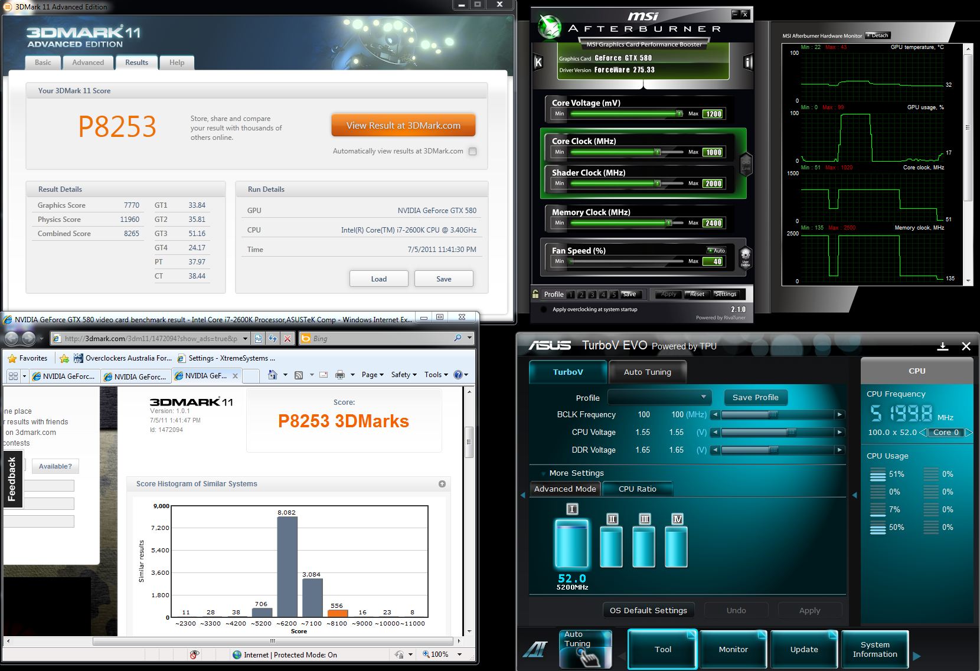980x671 pixels.
Task: Select Afterburner profile slot 2
Action: pos(582,294)
